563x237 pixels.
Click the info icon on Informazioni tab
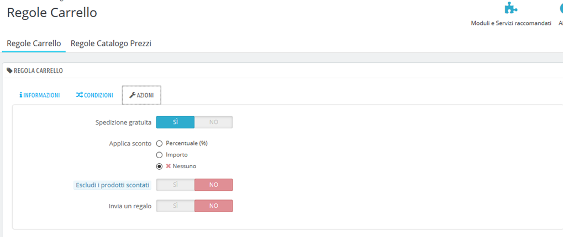[x=20, y=95]
